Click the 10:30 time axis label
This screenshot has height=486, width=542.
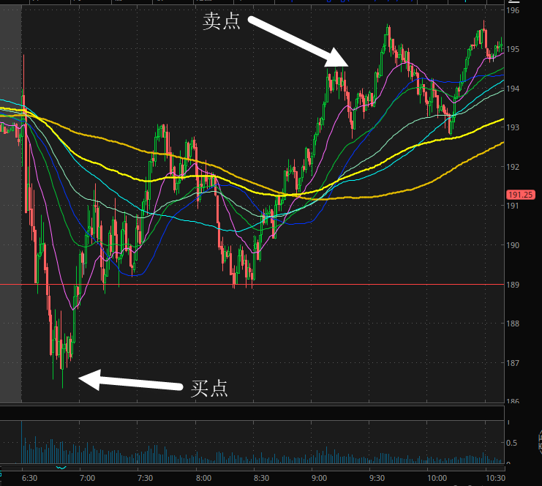(495, 478)
